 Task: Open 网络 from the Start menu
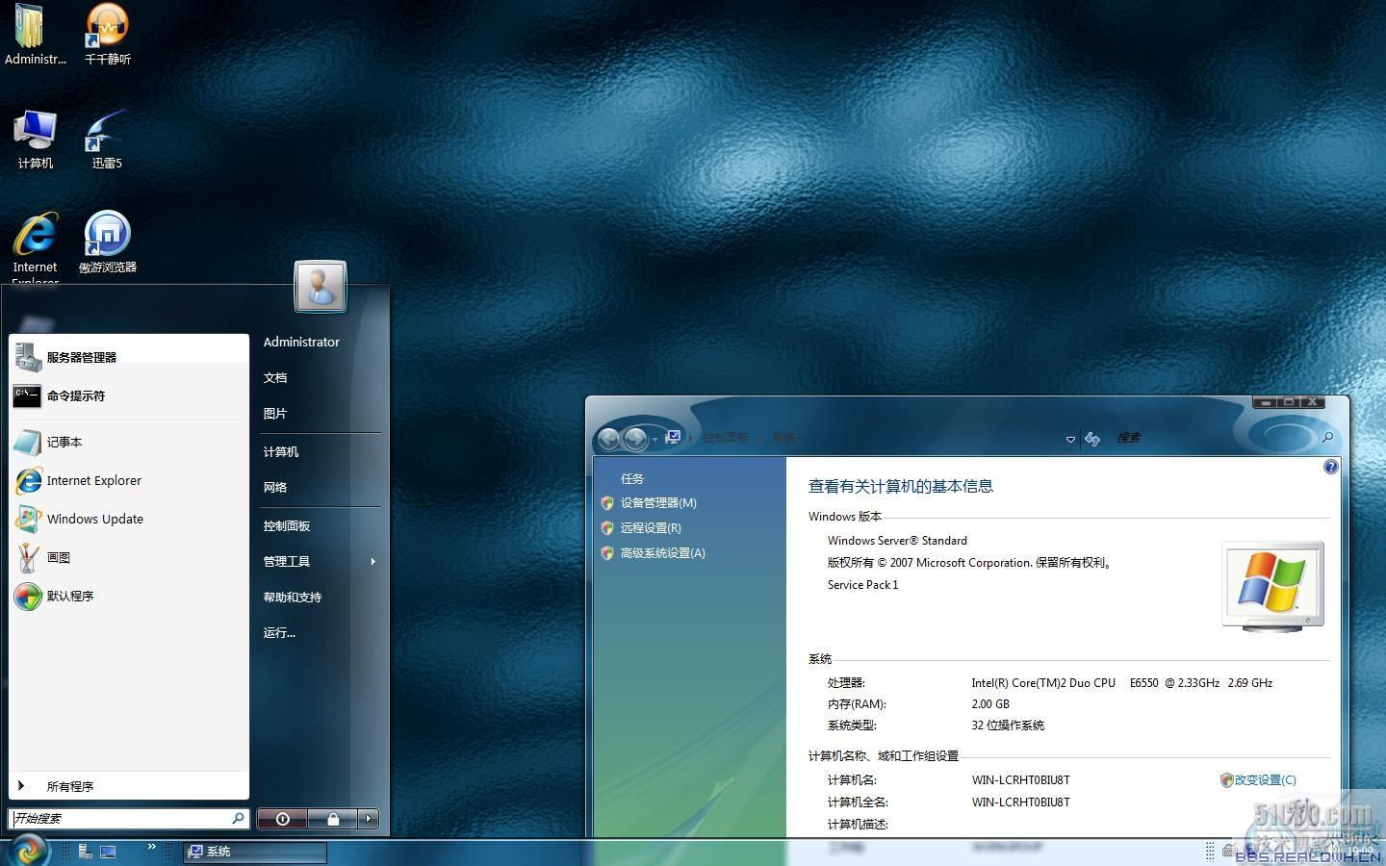coord(275,488)
